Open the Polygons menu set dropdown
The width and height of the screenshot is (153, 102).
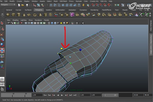(x=8, y=5)
